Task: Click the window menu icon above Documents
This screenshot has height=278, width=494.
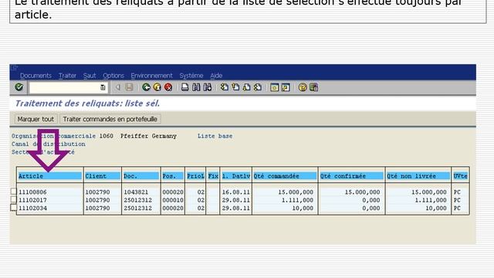Action: (15, 67)
